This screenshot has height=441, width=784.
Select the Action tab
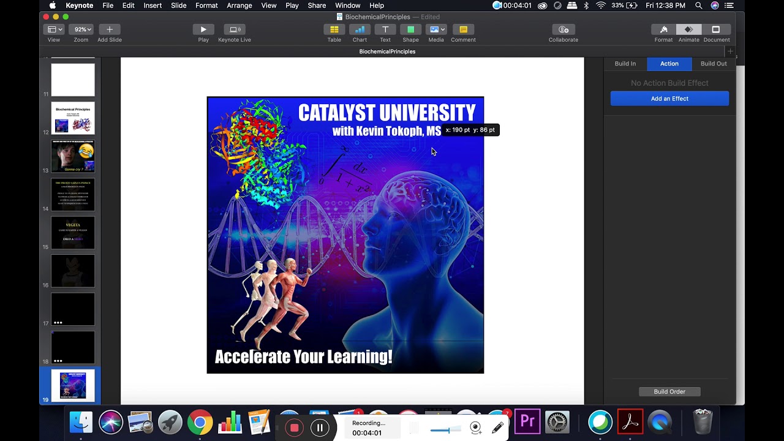tap(669, 64)
